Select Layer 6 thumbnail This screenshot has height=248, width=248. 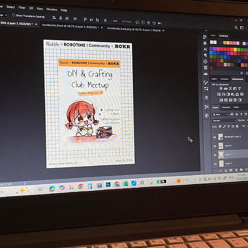pyautogui.click(x=221, y=146)
